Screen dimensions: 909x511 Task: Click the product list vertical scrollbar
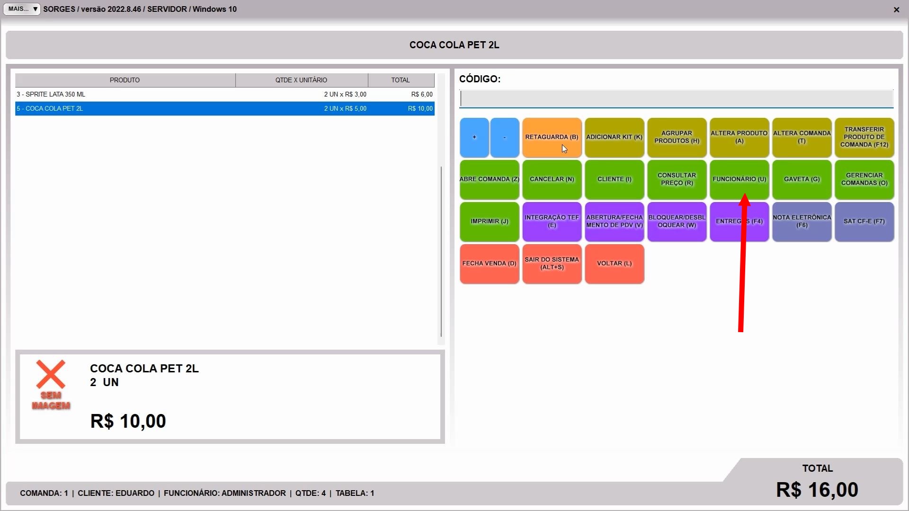pyautogui.click(x=441, y=251)
